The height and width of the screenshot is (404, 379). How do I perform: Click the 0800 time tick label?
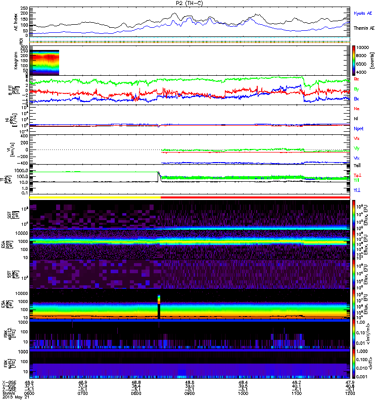(x=136, y=393)
